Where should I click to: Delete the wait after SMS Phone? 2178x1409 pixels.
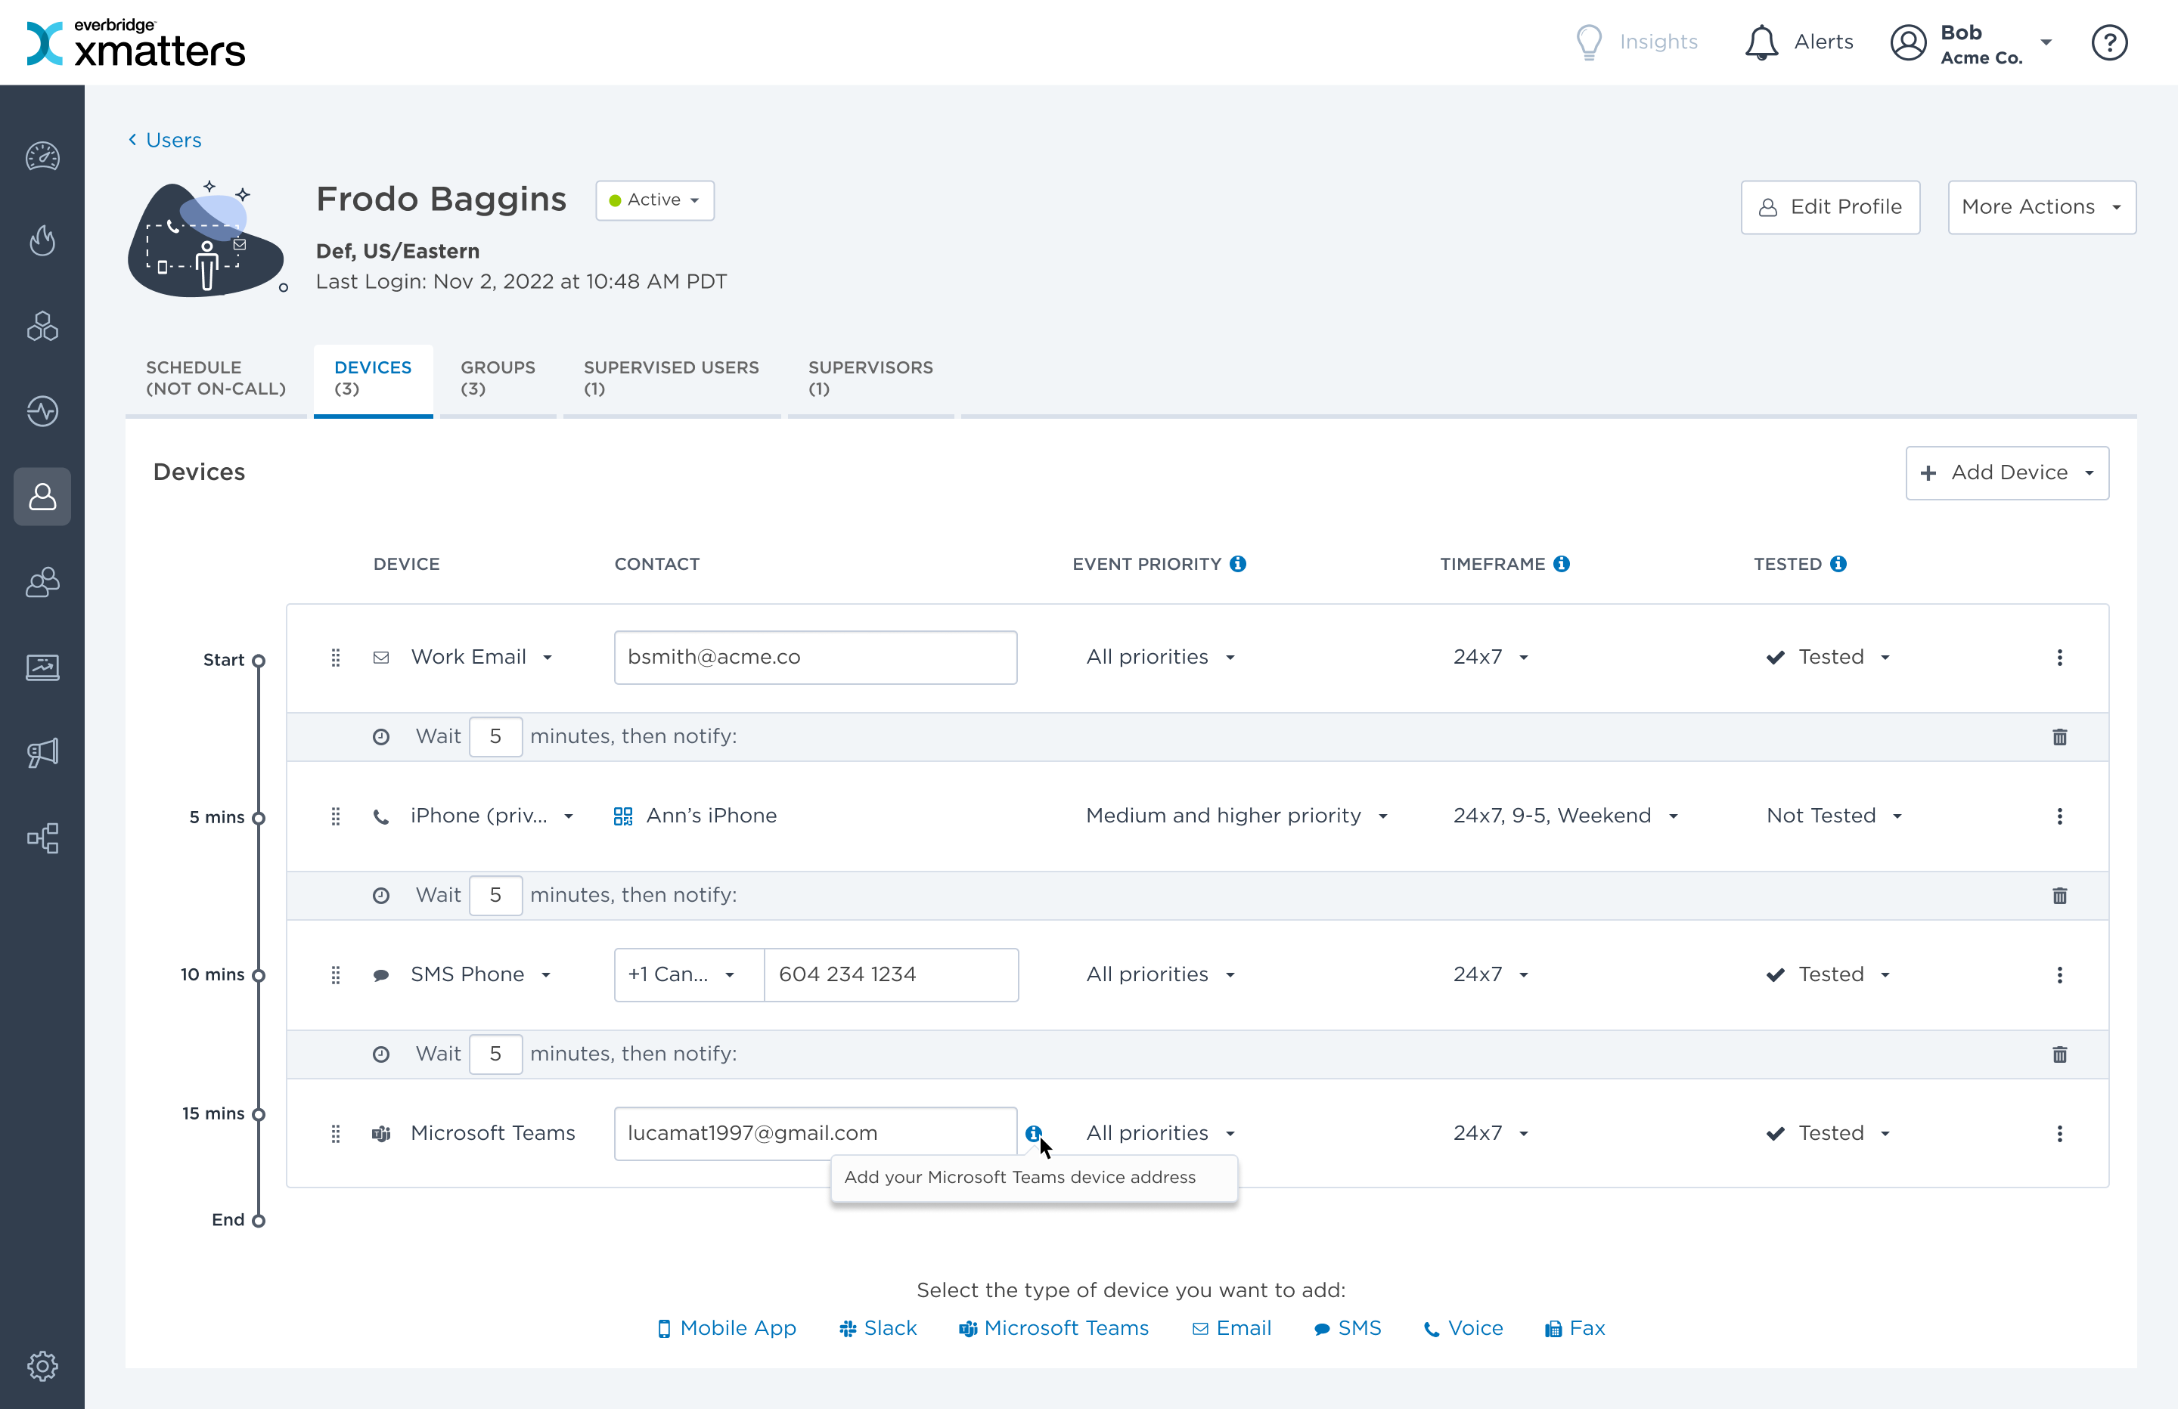[x=2060, y=1054]
